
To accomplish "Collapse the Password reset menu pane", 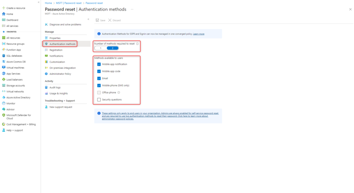I will [x=88, y=19].
